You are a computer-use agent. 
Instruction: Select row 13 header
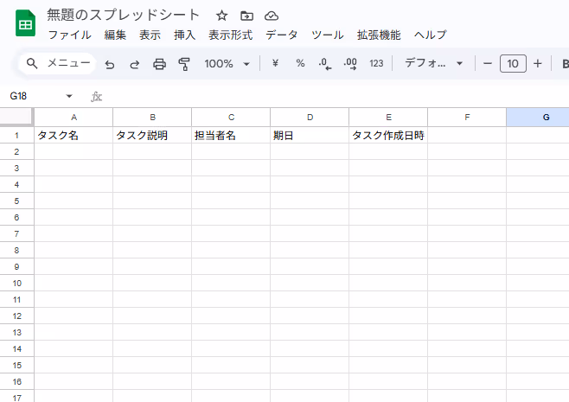pyautogui.click(x=16, y=332)
